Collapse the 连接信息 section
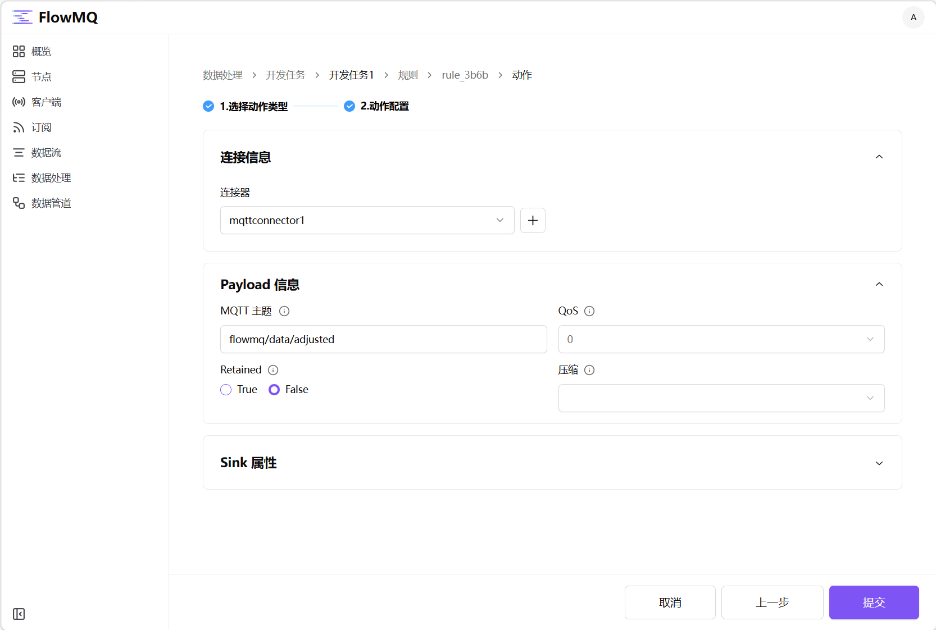The width and height of the screenshot is (936, 630). 879,157
